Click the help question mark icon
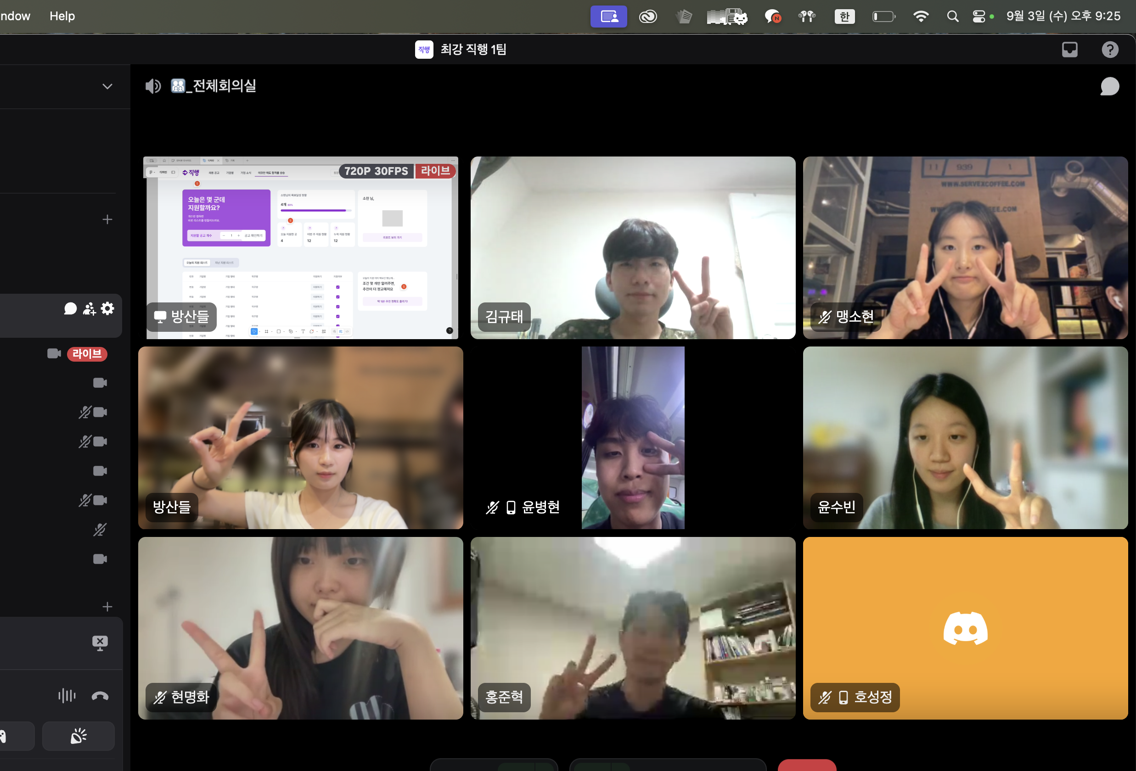The width and height of the screenshot is (1136, 771). (x=1110, y=50)
